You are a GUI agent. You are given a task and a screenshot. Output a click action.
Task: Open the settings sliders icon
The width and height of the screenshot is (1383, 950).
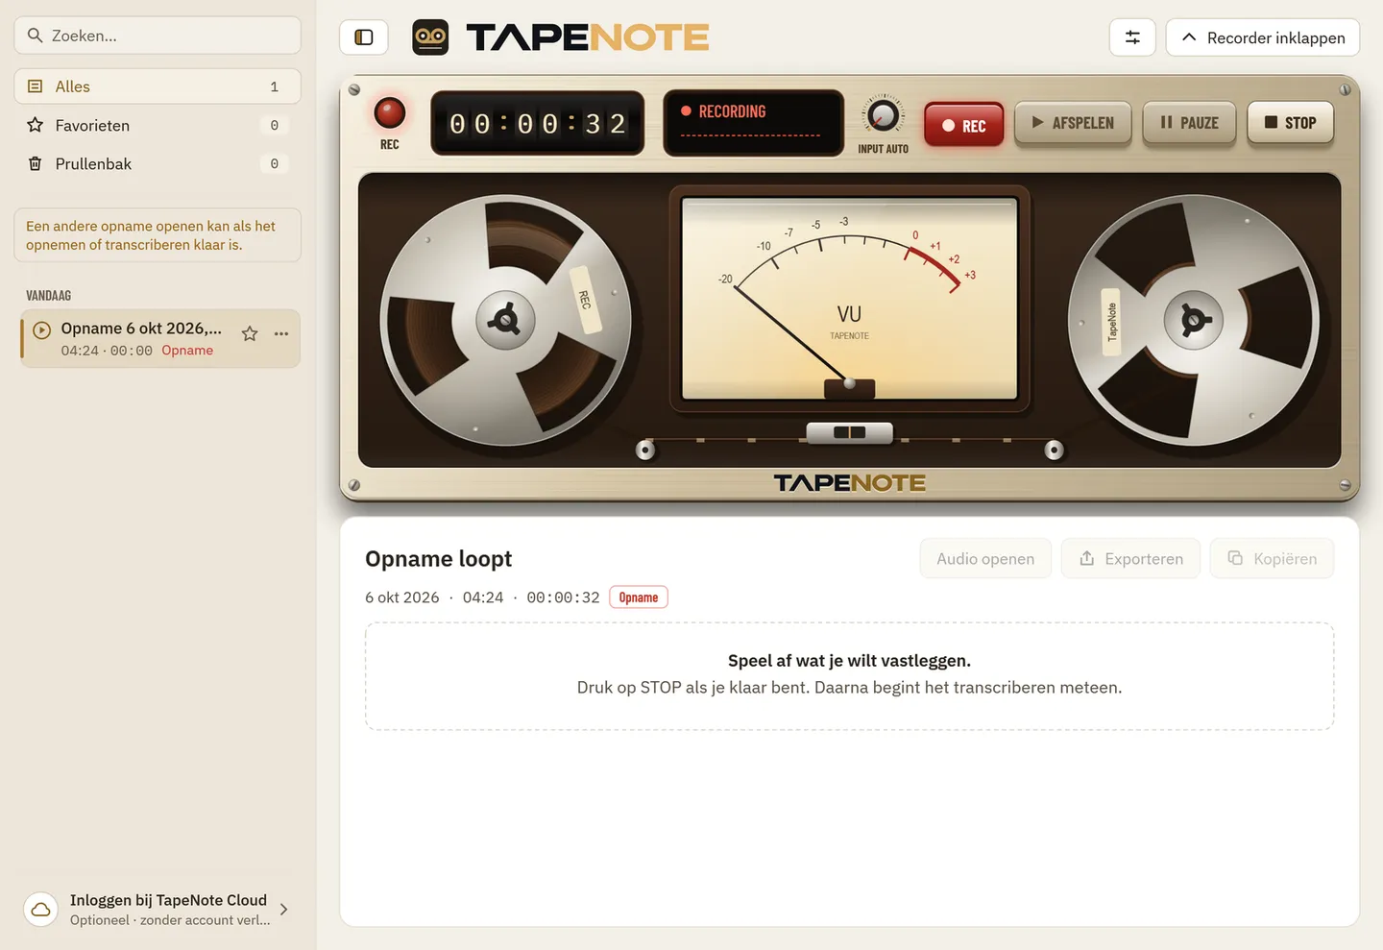coord(1132,37)
